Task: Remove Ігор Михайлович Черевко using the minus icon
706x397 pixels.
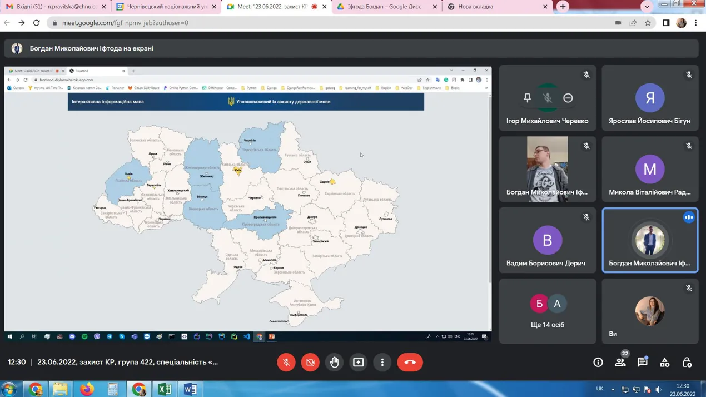Action: click(x=568, y=98)
